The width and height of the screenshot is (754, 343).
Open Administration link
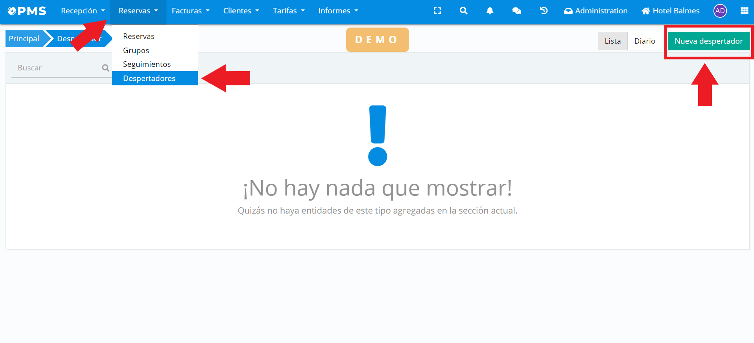click(595, 11)
